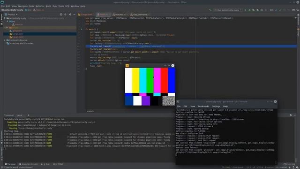
Task: Open the Edit menu in the IDE
Action: 8,6
